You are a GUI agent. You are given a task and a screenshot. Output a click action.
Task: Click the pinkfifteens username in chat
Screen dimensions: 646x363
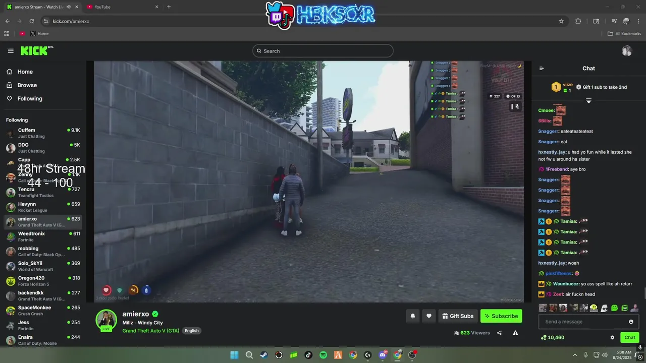[558, 273]
